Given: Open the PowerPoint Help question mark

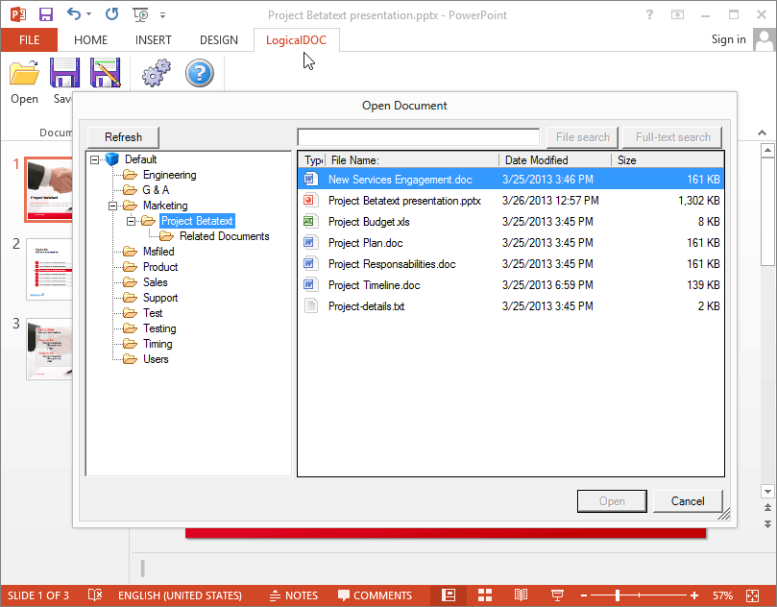Looking at the screenshot, I should (x=649, y=14).
